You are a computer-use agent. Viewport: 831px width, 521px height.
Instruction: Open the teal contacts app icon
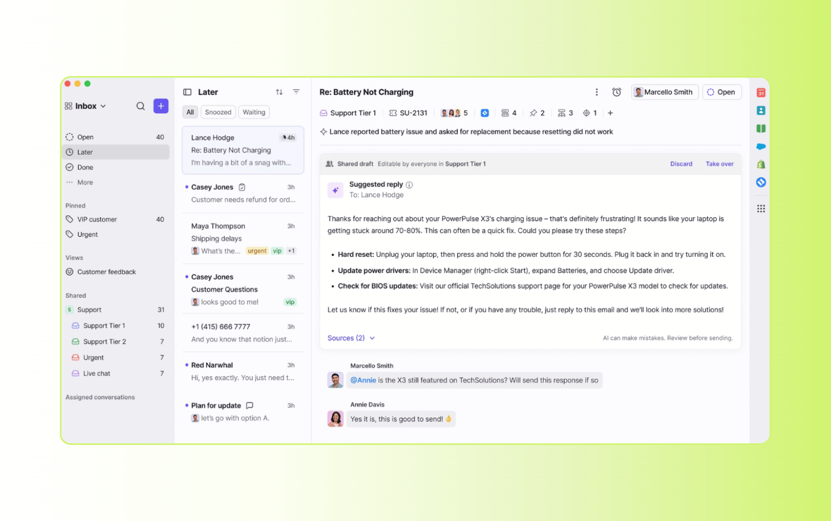click(x=761, y=110)
